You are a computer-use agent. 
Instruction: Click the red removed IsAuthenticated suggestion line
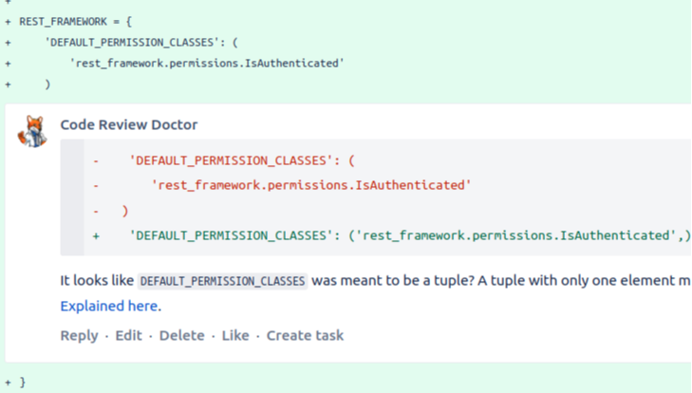tap(311, 185)
